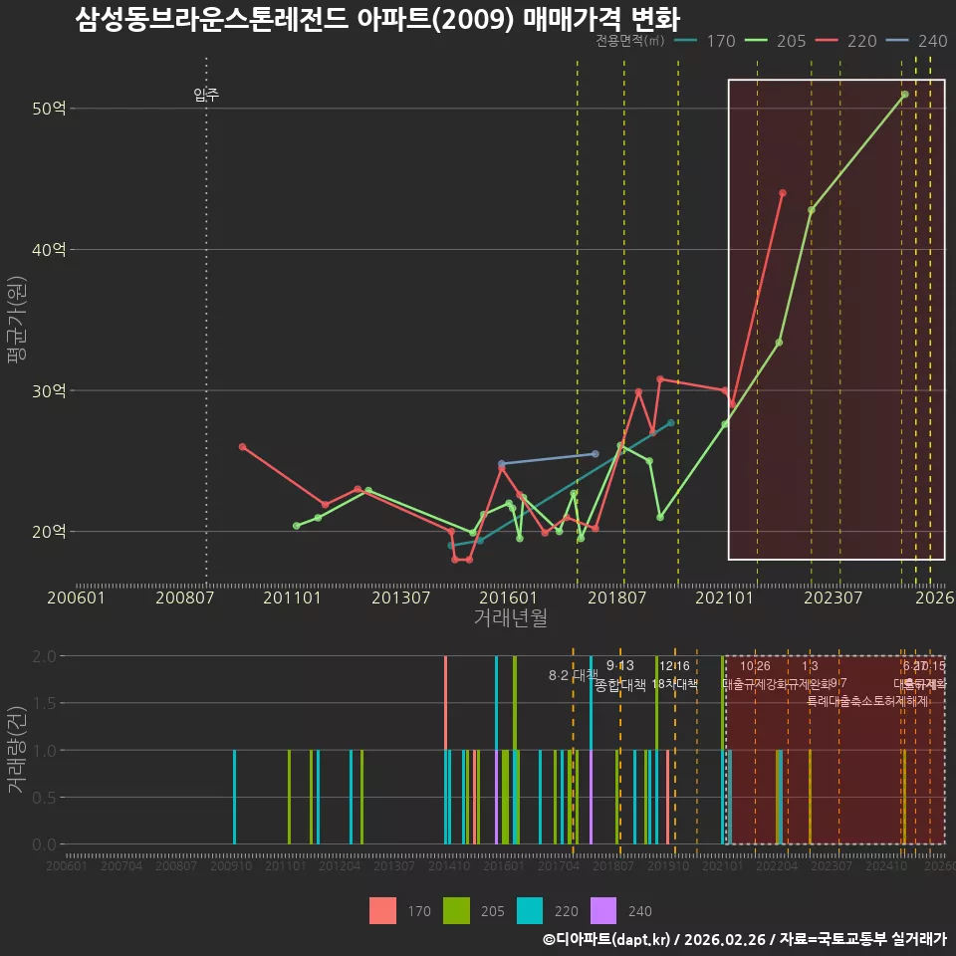Click 202410 on volume chart x-axis
Viewport: 956px width, 956px height.
point(886,865)
